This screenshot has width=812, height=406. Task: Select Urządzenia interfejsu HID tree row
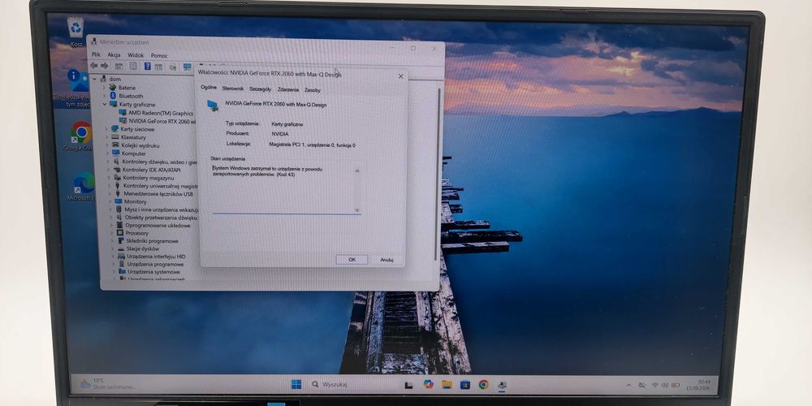click(x=157, y=257)
